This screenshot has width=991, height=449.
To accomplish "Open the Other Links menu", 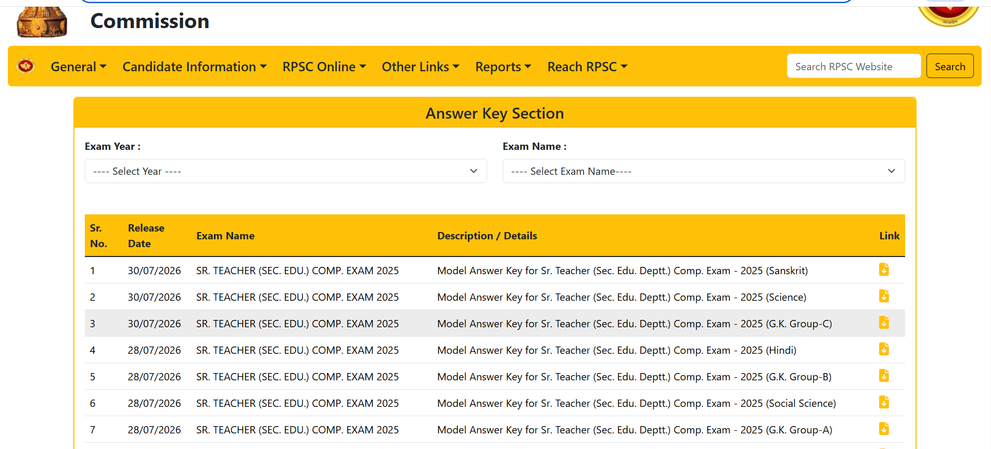I will point(421,67).
